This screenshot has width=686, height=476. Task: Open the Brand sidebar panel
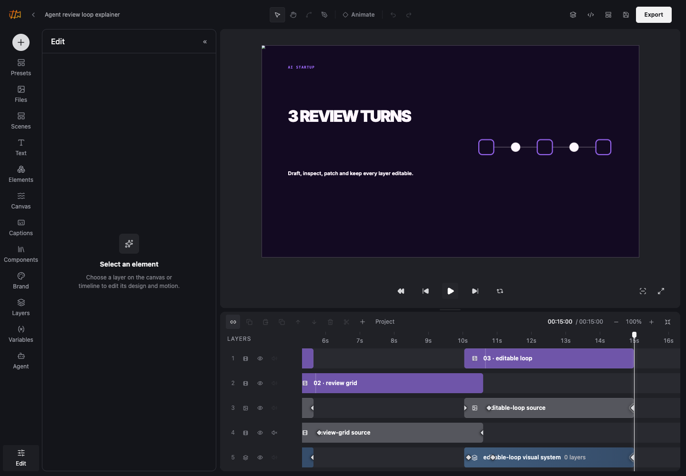pyautogui.click(x=21, y=281)
